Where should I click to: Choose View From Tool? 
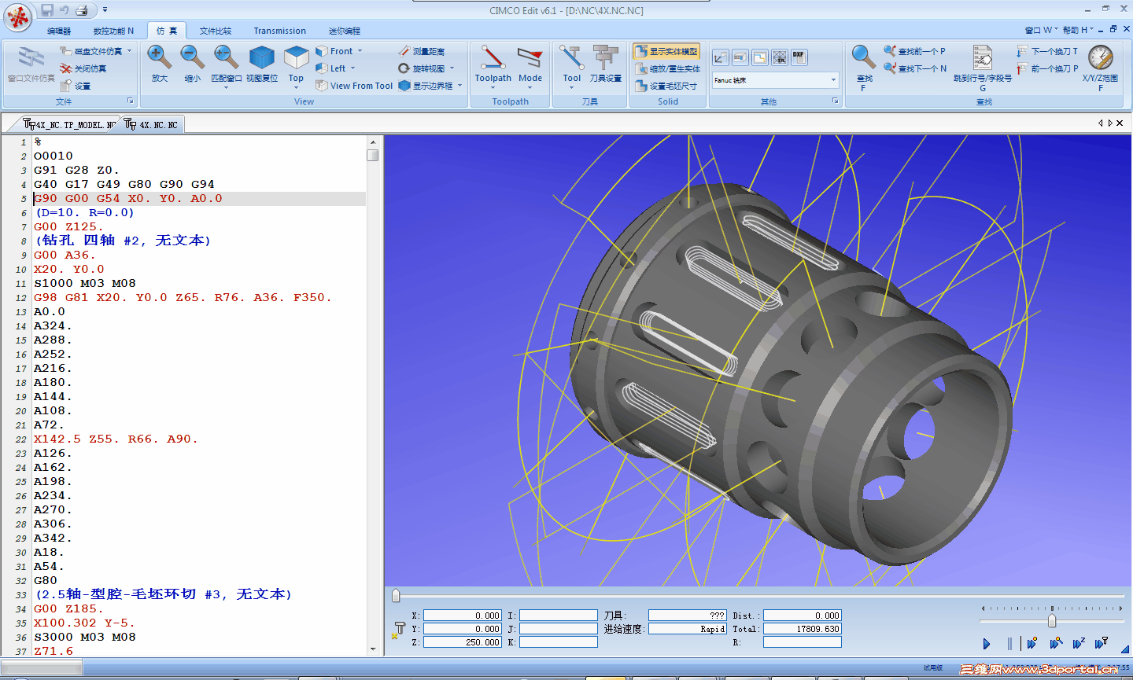354,86
